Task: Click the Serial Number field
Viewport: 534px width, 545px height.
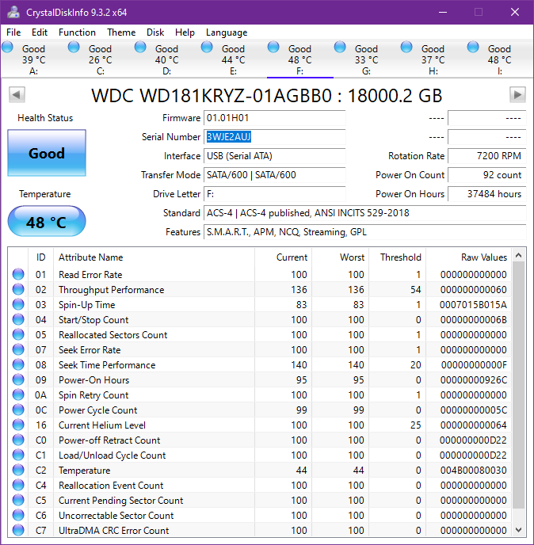Action: click(274, 137)
